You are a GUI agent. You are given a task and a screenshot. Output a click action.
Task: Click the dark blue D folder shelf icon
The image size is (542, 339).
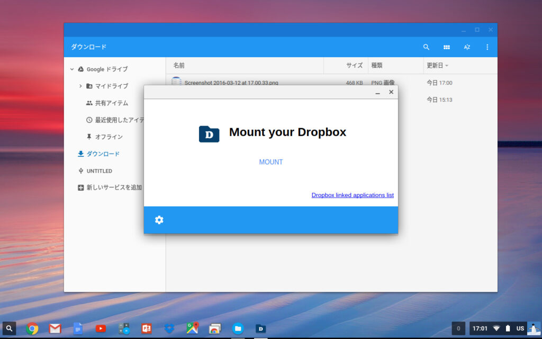coord(260,328)
